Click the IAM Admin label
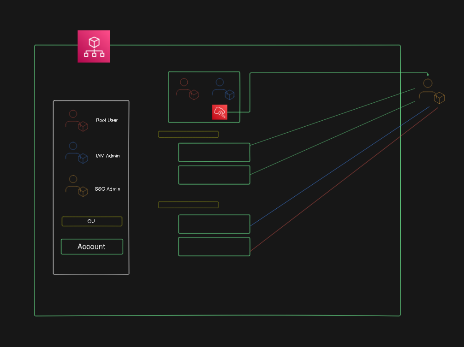 coord(108,156)
